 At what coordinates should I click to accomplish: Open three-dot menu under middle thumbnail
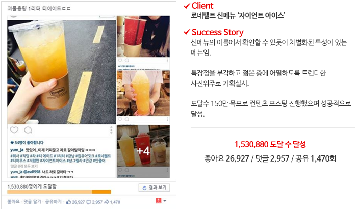pos(167,119)
